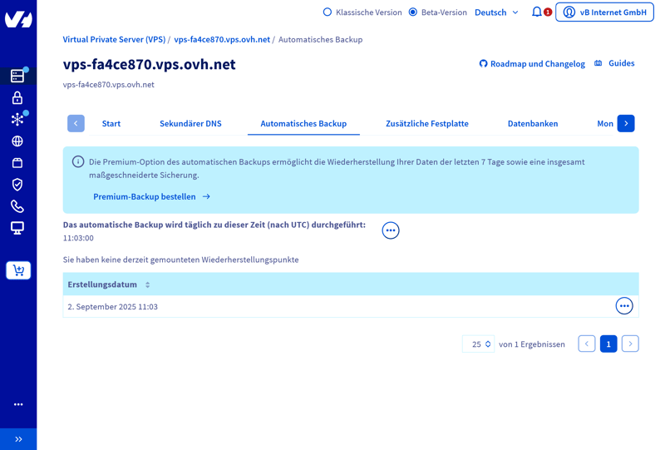Open the Deutsch language dropdown
Viewport: 665px width, 450px height.
point(496,12)
